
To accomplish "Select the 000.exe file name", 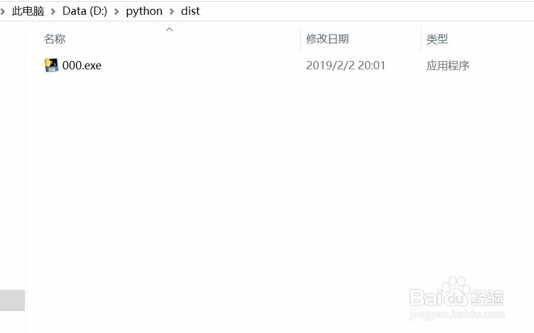I will [x=82, y=65].
